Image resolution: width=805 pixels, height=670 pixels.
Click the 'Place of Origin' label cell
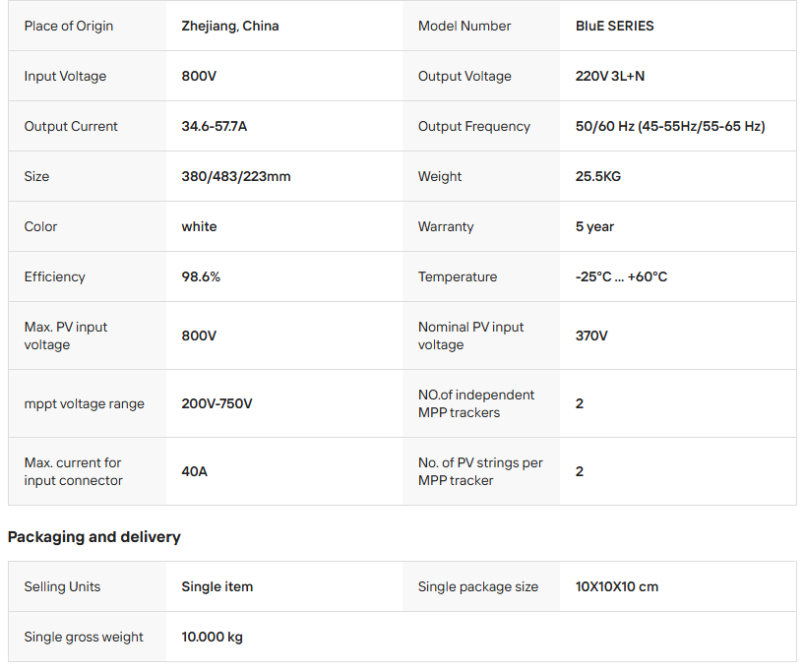click(x=69, y=27)
